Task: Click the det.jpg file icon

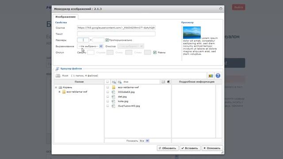Action: click(x=113, y=97)
